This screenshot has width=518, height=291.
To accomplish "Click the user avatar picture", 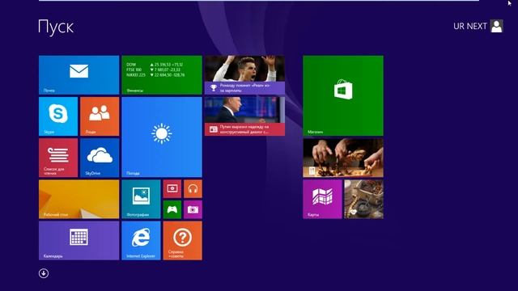I will coord(496,26).
